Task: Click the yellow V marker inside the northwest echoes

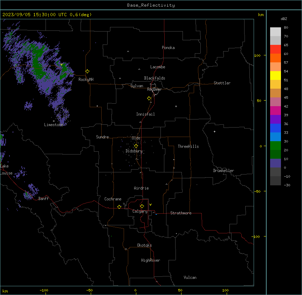Action: pyautogui.click(x=61, y=64)
